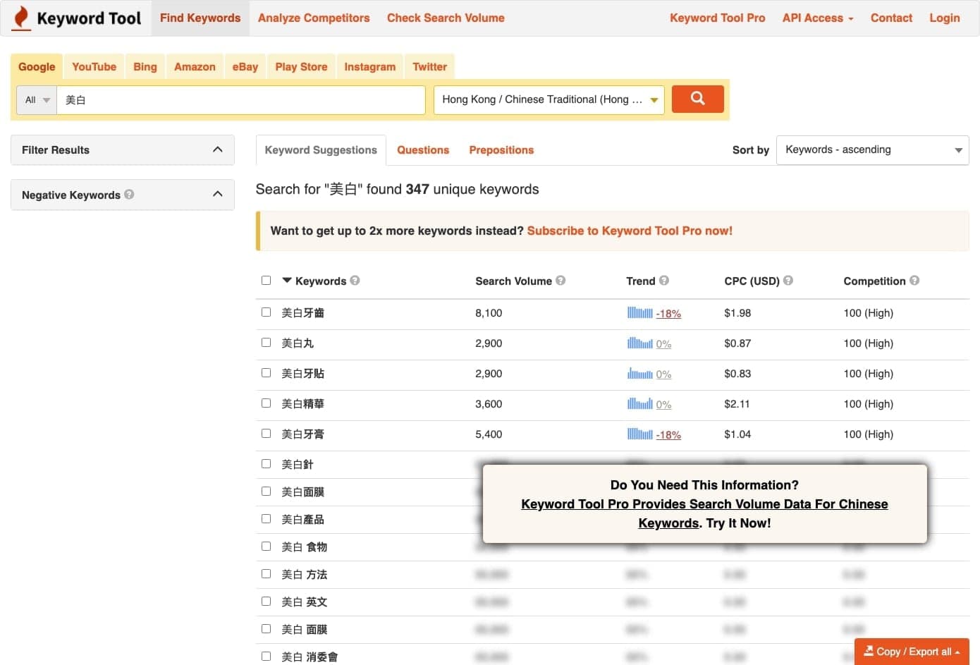
Task: Click the $2.11 CPC value
Action: [x=737, y=404]
